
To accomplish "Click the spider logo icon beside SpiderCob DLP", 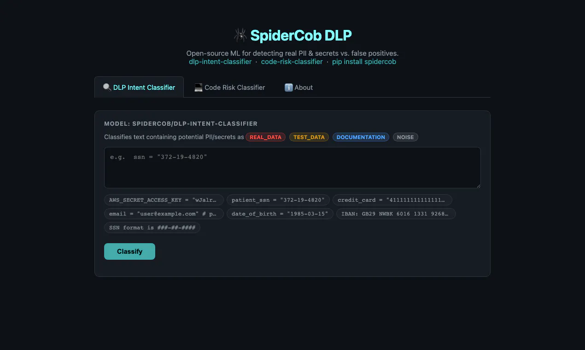I will click(x=240, y=35).
